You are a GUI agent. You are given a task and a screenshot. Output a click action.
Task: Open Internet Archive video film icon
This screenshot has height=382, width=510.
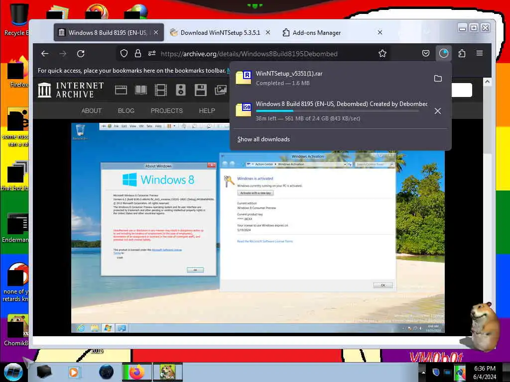pos(161,90)
